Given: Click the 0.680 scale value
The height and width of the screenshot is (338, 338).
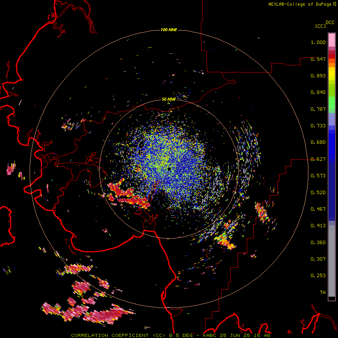Looking at the screenshot, I should click(x=318, y=142).
